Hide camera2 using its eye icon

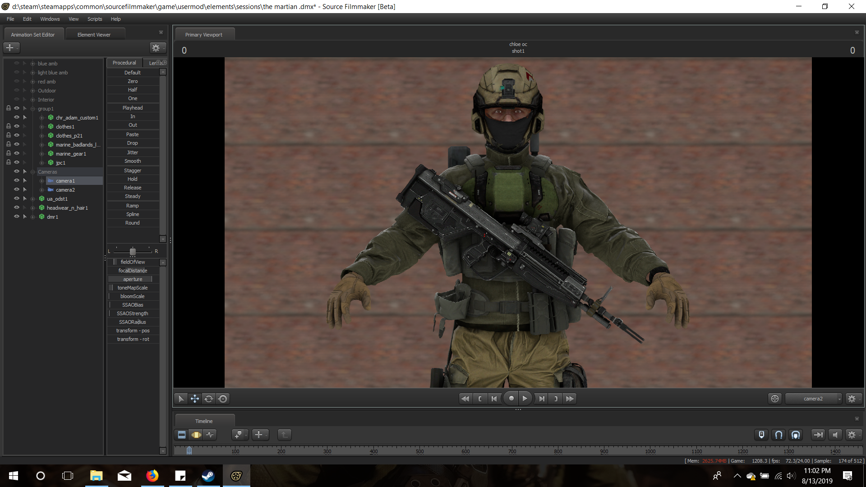click(17, 189)
